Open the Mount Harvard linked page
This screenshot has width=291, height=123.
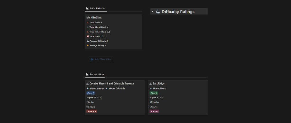[97, 89]
